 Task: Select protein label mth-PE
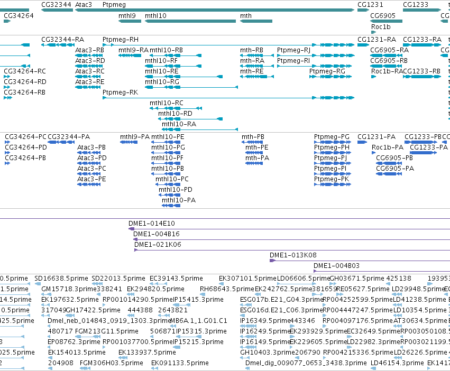tap(257, 147)
